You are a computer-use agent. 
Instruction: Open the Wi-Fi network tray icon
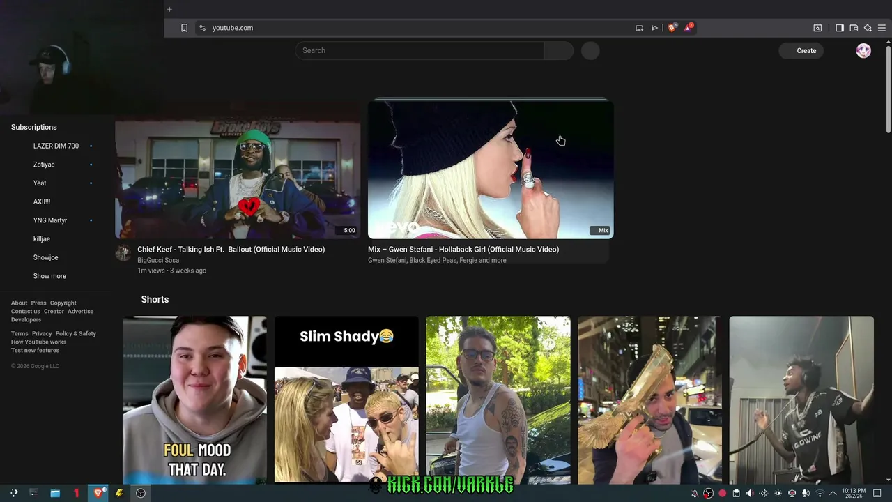tap(820, 494)
